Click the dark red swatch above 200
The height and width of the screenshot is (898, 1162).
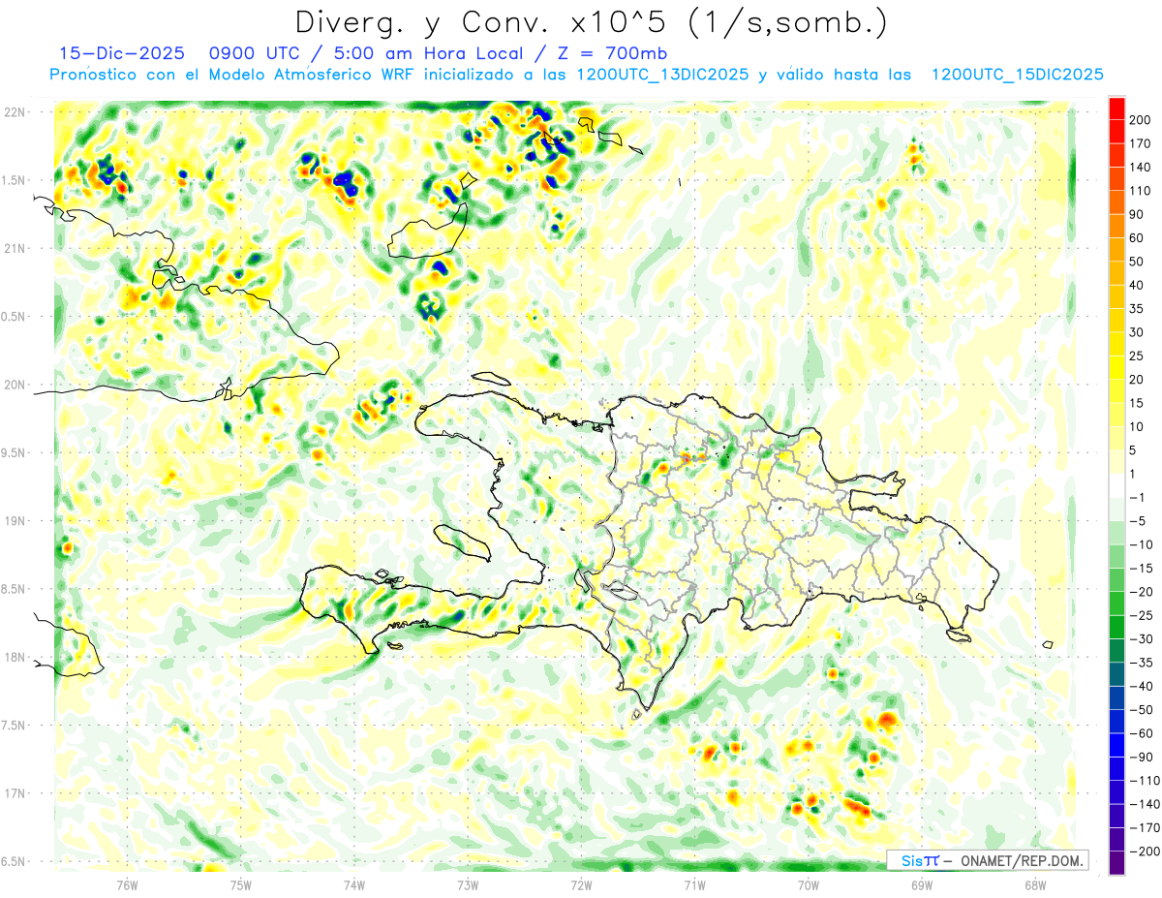(x=1116, y=107)
